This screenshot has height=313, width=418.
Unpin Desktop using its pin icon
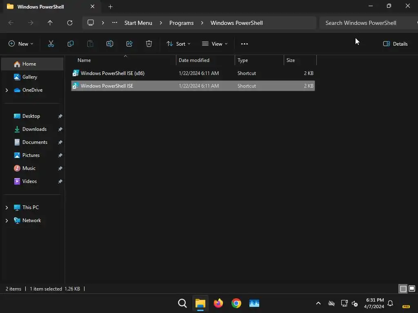(60, 116)
